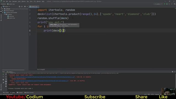Viewport: 176px width, 99px height.
Task: Collapse Scratches and Consoles node
Action: point(3,12)
